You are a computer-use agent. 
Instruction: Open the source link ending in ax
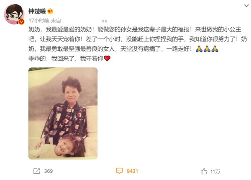click(x=104, y=21)
